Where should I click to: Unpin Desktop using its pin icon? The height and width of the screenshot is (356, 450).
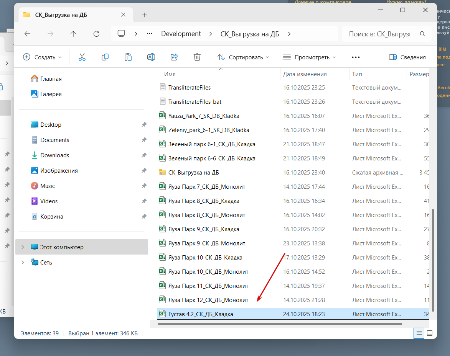click(x=144, y=124)
